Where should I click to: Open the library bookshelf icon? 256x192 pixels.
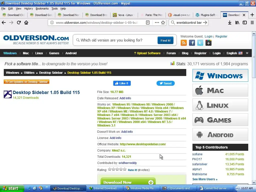coord(237,22)
